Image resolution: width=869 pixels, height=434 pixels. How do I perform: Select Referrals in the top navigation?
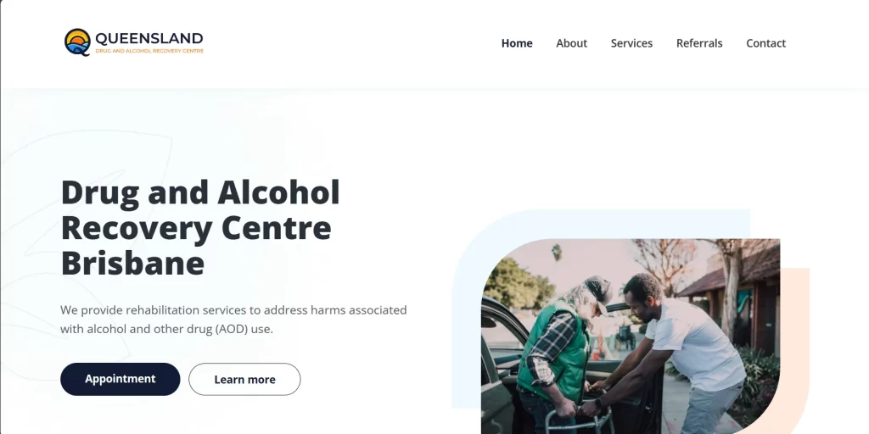tap(699, 43)
